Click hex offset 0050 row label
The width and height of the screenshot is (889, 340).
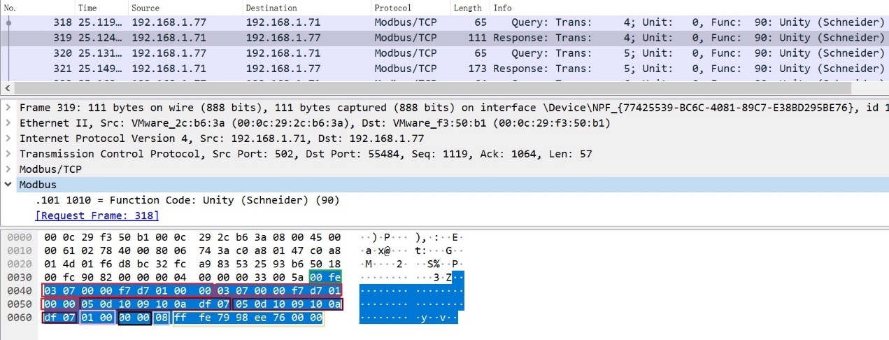coord(18,304)
